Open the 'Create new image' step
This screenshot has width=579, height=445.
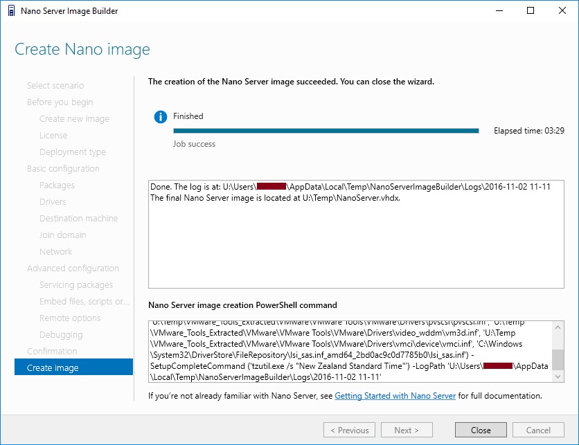[74, 119]
